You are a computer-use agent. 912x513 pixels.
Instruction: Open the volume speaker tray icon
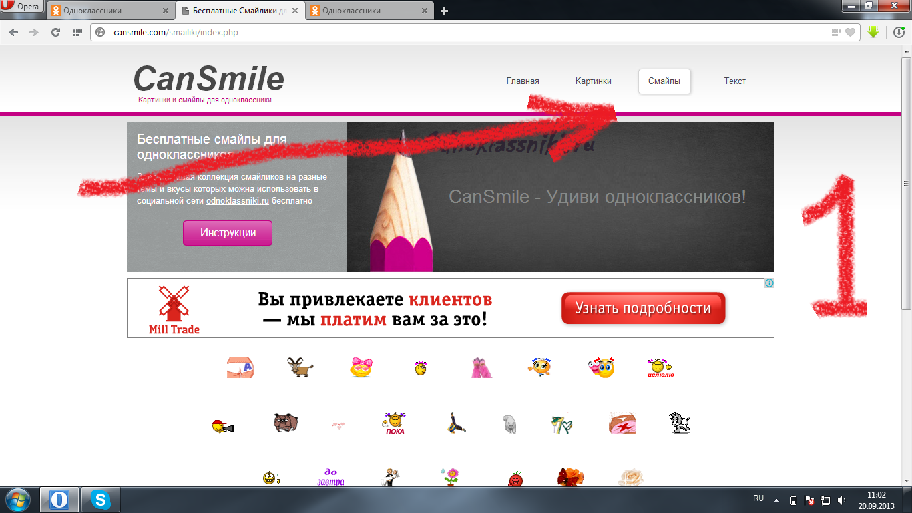pyautogui.click(x=841, y=500)
